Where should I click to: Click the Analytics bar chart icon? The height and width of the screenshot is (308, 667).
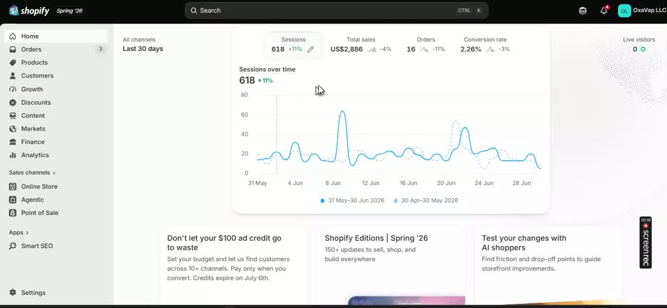point(13,155)
